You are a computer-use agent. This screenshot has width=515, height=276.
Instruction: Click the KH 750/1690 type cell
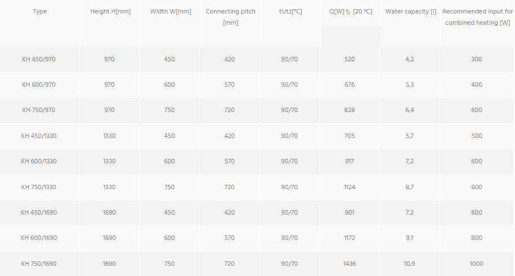39,264
